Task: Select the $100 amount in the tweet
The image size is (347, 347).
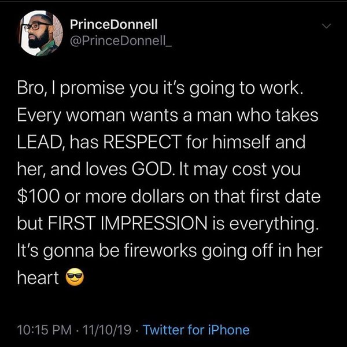Action: [38, 196]
